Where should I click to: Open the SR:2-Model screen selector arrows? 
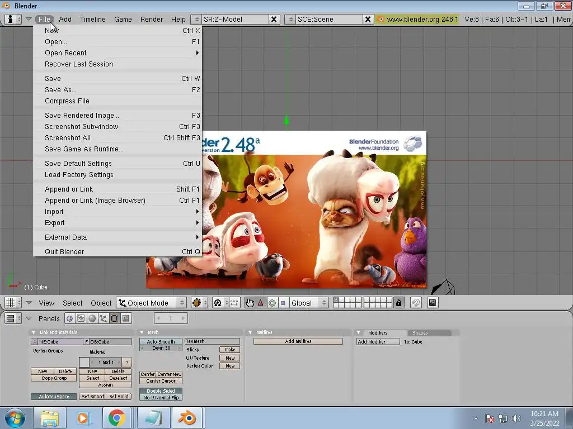tap(196, 20)
